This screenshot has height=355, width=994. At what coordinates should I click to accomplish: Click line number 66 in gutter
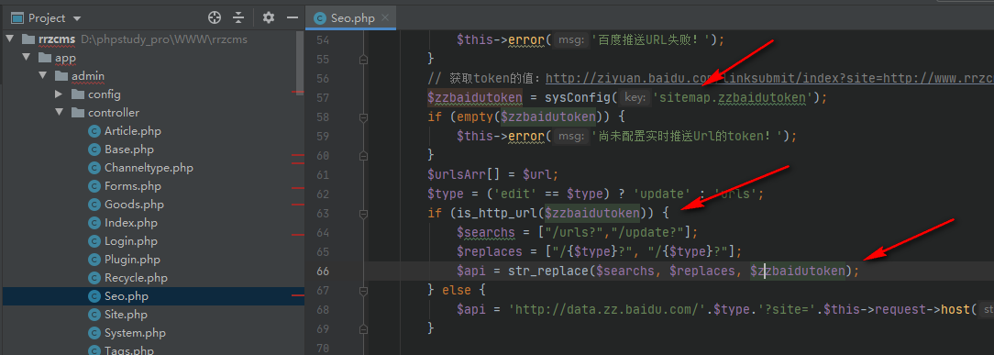coord(323,271)
